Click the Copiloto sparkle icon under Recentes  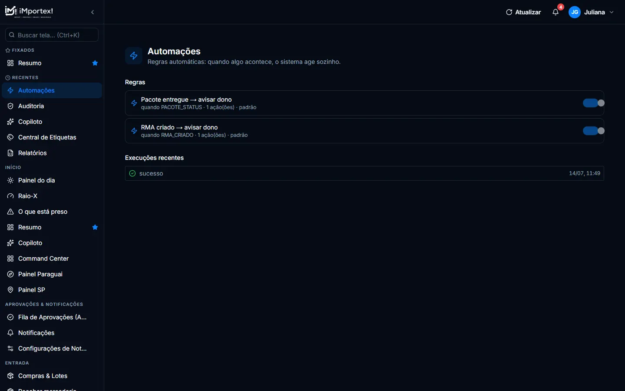pyautogui.click(x=10, y=122)
